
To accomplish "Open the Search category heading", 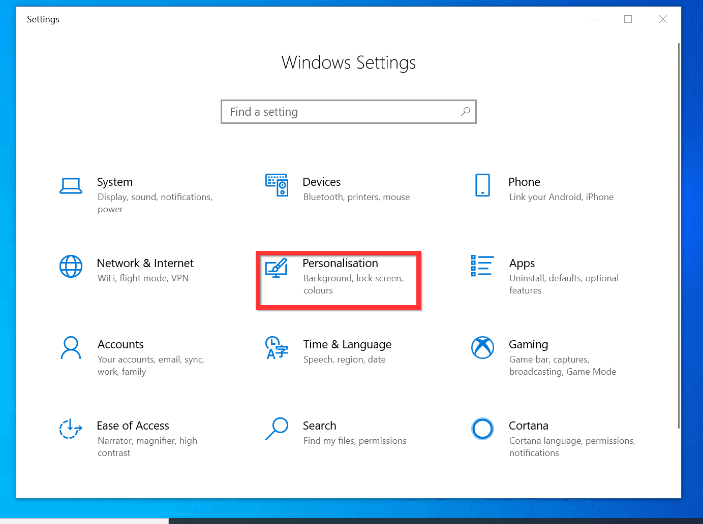I will (x=319, y=425).
